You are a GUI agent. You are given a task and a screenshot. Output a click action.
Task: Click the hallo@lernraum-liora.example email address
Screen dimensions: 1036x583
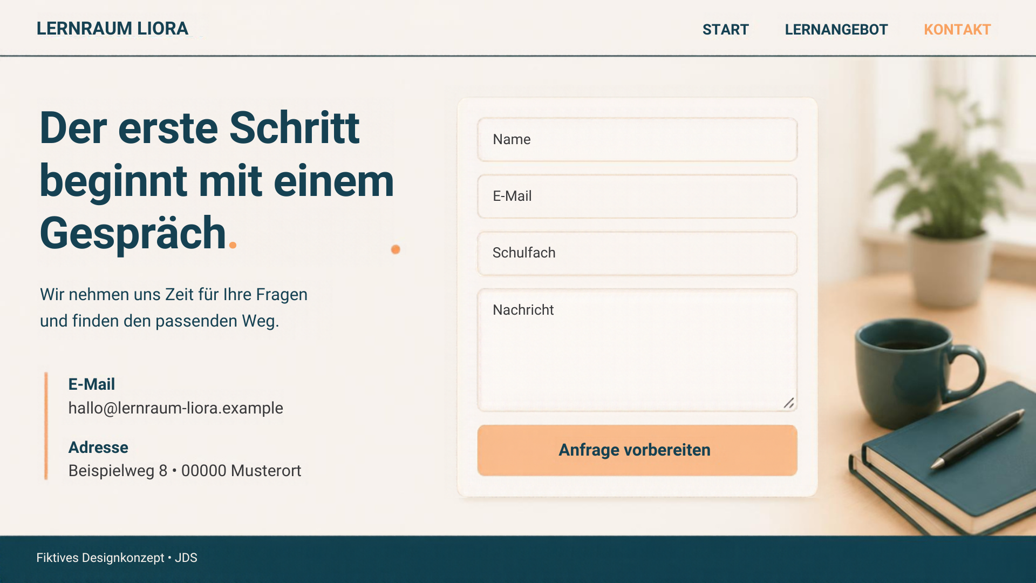[x=175, y=408]
